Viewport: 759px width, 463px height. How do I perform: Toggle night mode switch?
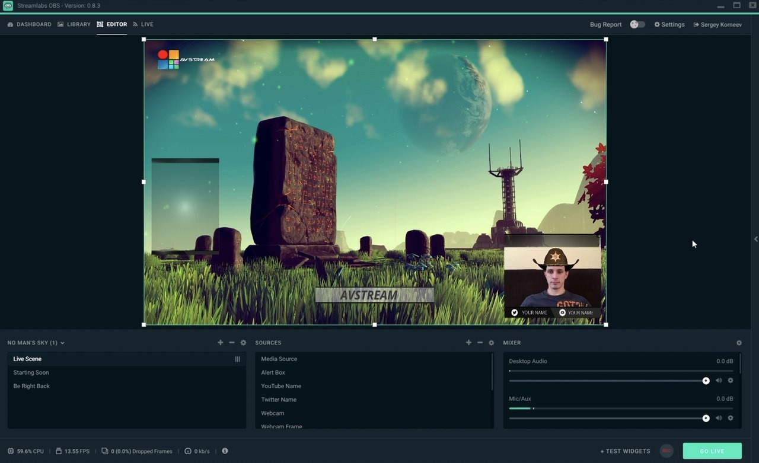pos(637,24)
